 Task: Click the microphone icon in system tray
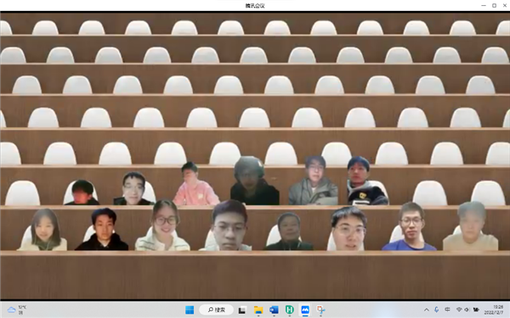(x=437, y=310)
